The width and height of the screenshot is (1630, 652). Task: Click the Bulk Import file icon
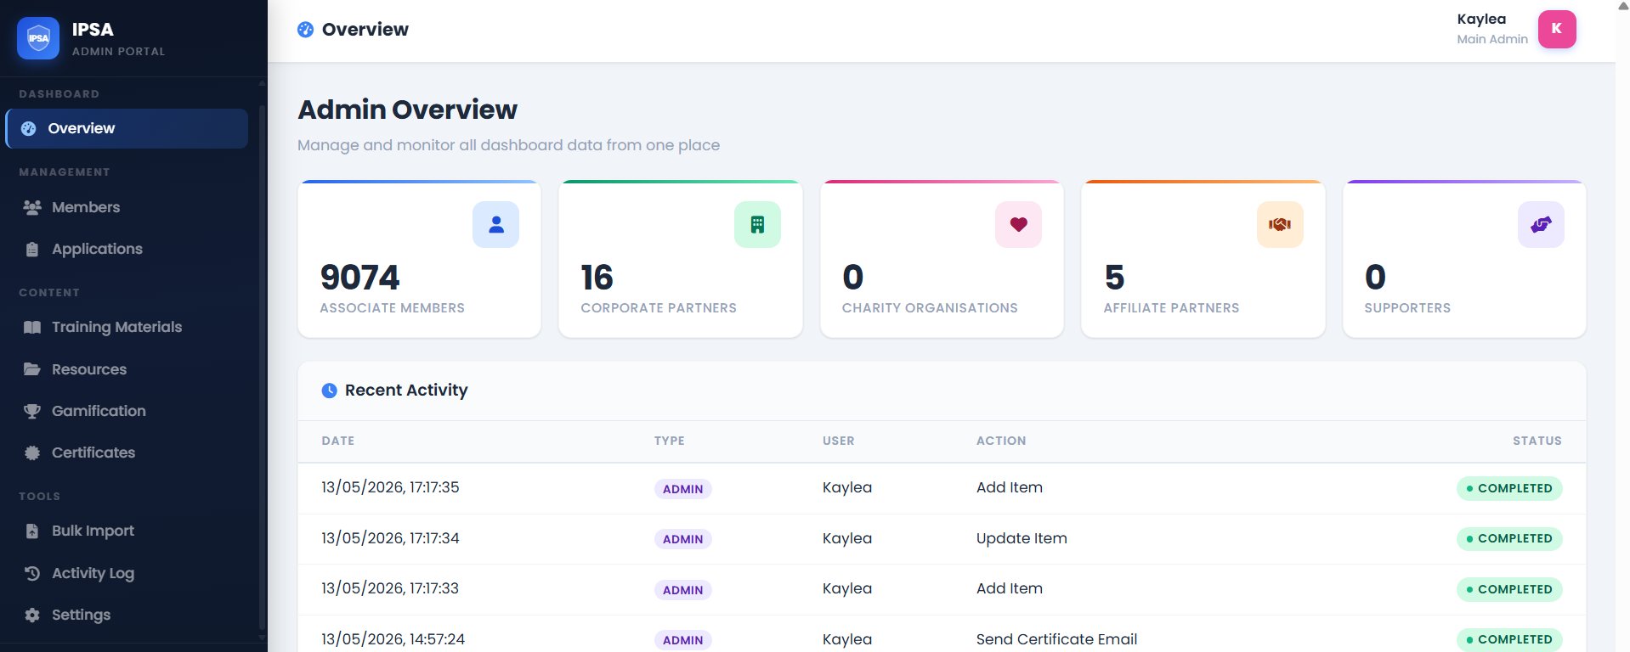(x=32, y=531)
